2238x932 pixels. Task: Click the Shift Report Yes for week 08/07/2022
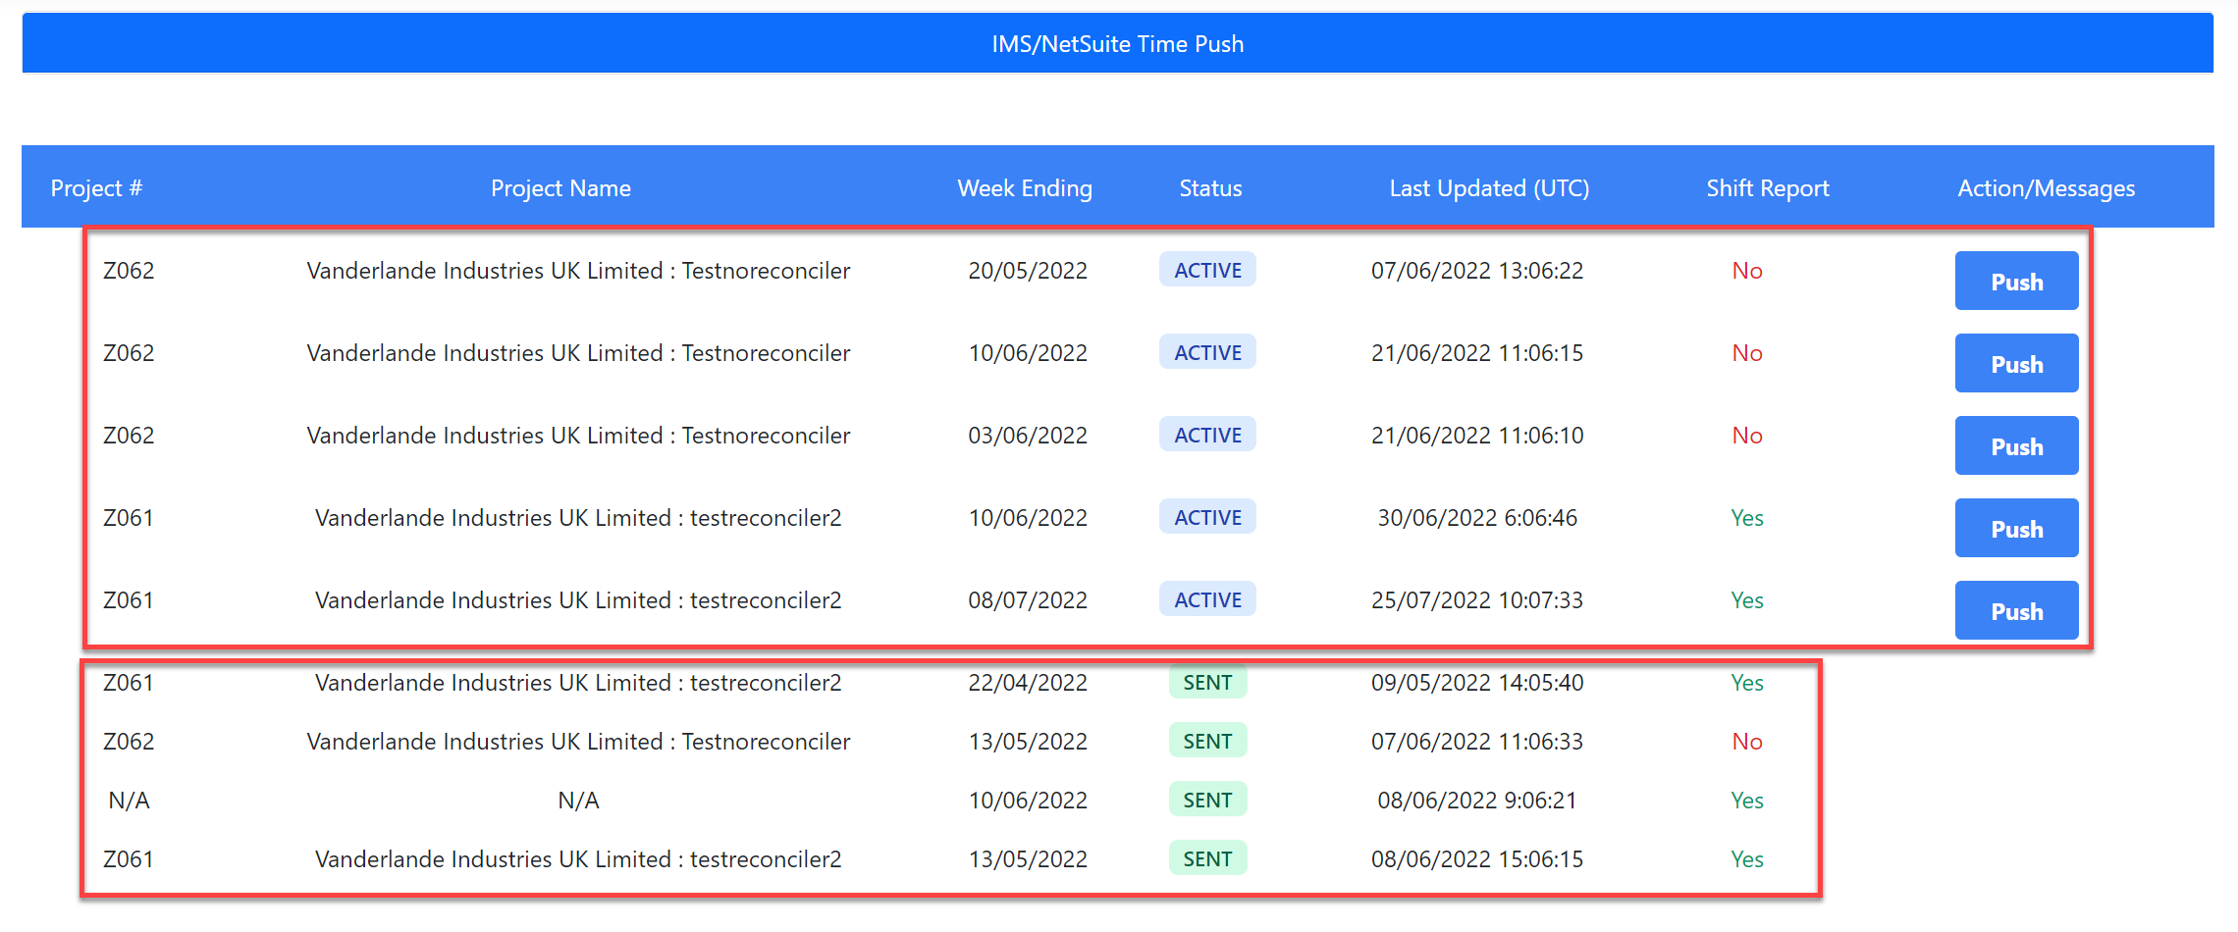click(1747, 600)
